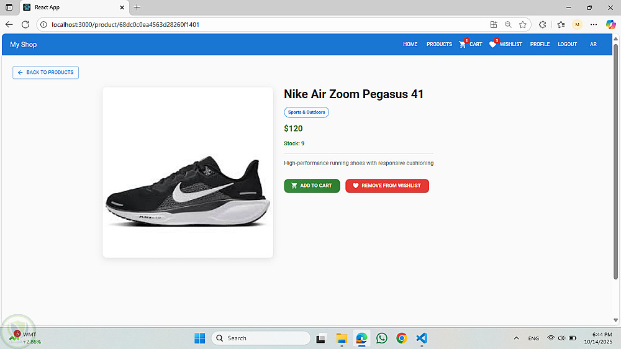Open the cart icon in navbar
The image size is (621, 349).
[463, 44]
